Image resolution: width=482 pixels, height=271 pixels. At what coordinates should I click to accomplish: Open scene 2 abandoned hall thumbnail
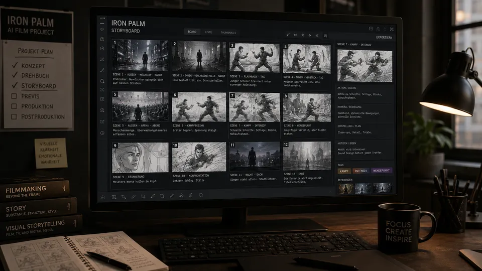click(x=199, y=57)
